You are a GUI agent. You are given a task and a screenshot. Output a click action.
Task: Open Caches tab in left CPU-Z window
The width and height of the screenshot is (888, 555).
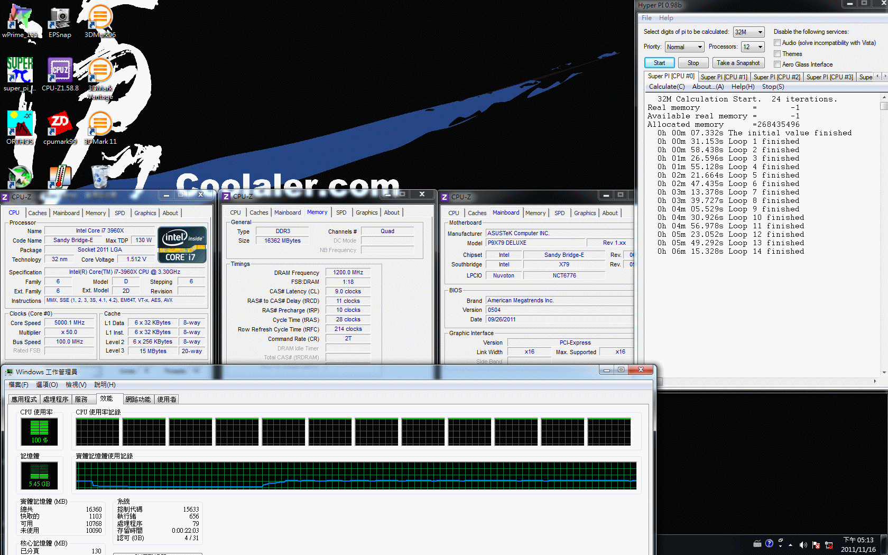[37, 213]
